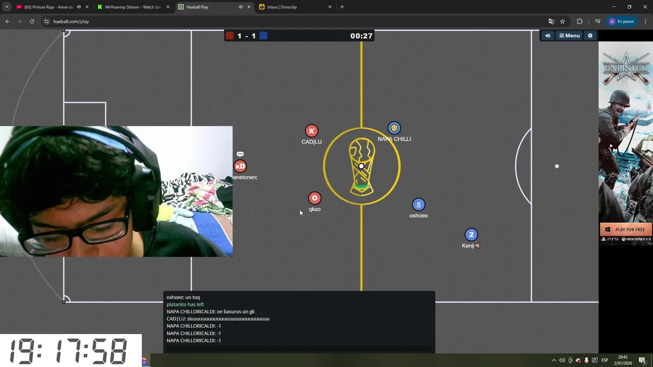The image size is (653, 367).
Task: Reload the Haxball page
Action: point(32,21)
